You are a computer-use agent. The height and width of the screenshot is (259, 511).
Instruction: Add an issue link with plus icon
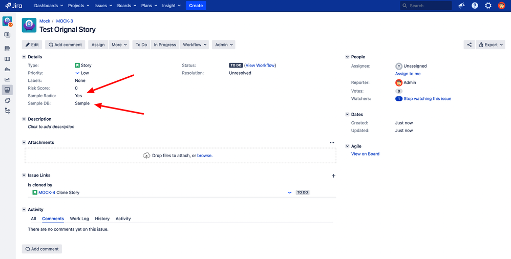click(x=333, y=176)
